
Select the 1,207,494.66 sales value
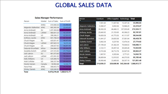click(x=54, y=30)
